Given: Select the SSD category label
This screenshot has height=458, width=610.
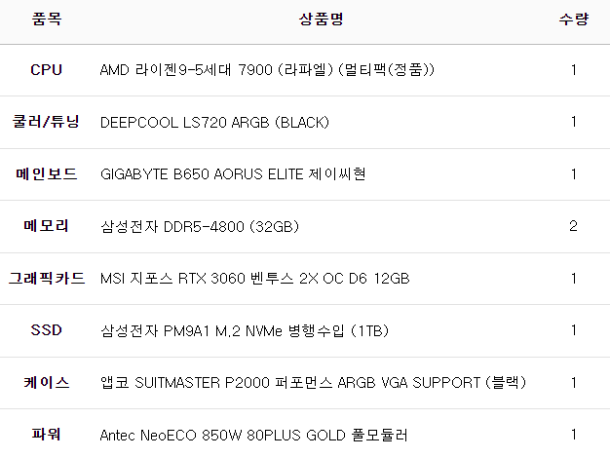Looking at the screenshot, I should coord(46,330).
